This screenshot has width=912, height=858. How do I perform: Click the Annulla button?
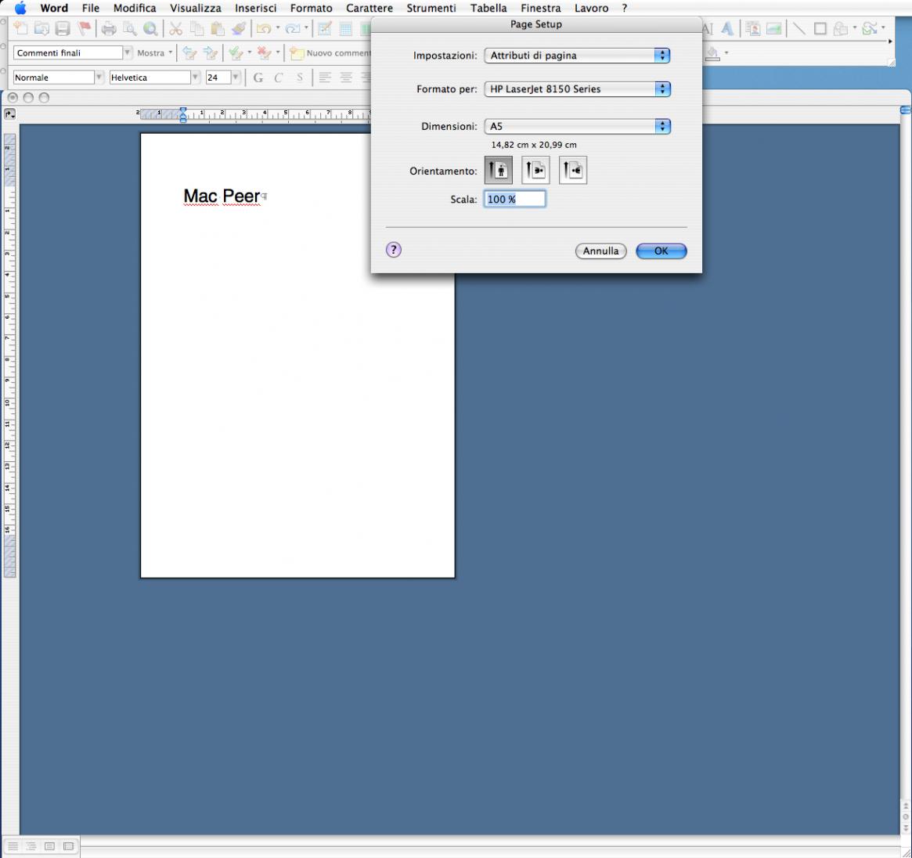coord(601,251)
